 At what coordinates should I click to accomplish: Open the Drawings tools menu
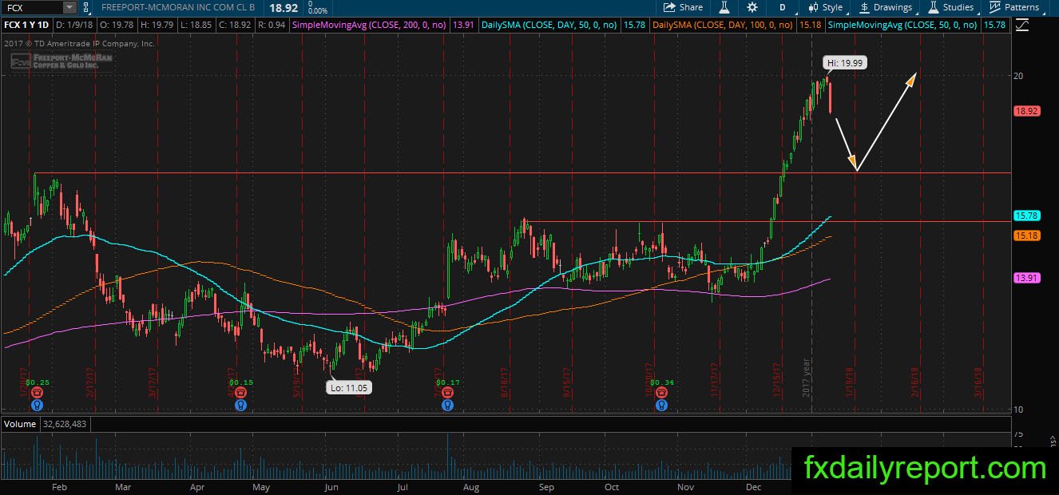886,7
